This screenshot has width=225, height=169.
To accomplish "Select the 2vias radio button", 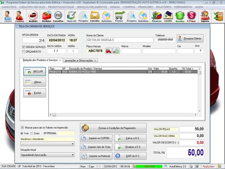I will [32, 133].
